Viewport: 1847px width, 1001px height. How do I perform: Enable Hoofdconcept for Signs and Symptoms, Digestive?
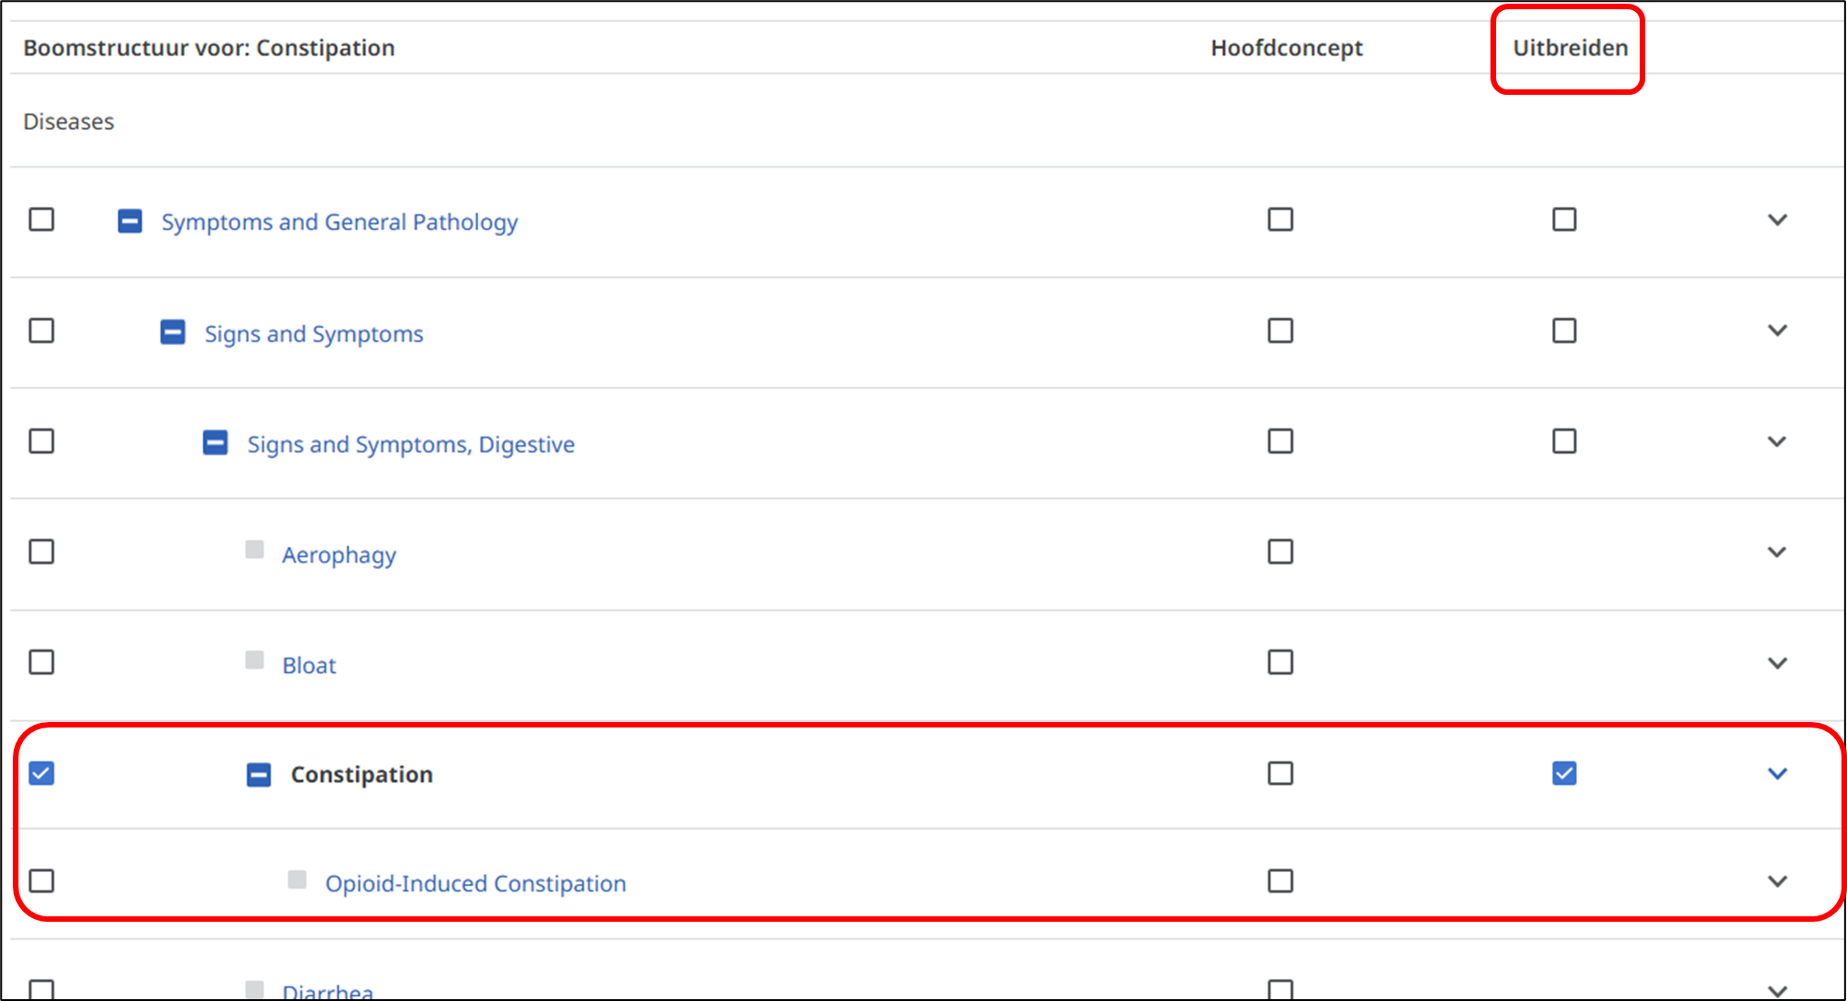point(1280,441)
